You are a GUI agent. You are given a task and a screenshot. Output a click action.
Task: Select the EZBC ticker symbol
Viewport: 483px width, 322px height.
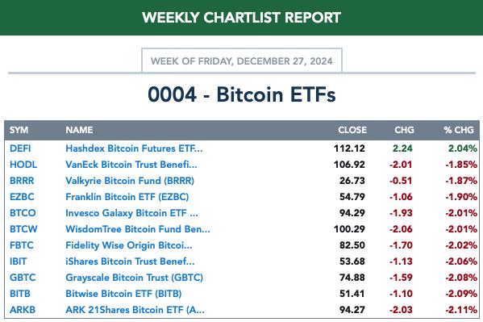22,196
